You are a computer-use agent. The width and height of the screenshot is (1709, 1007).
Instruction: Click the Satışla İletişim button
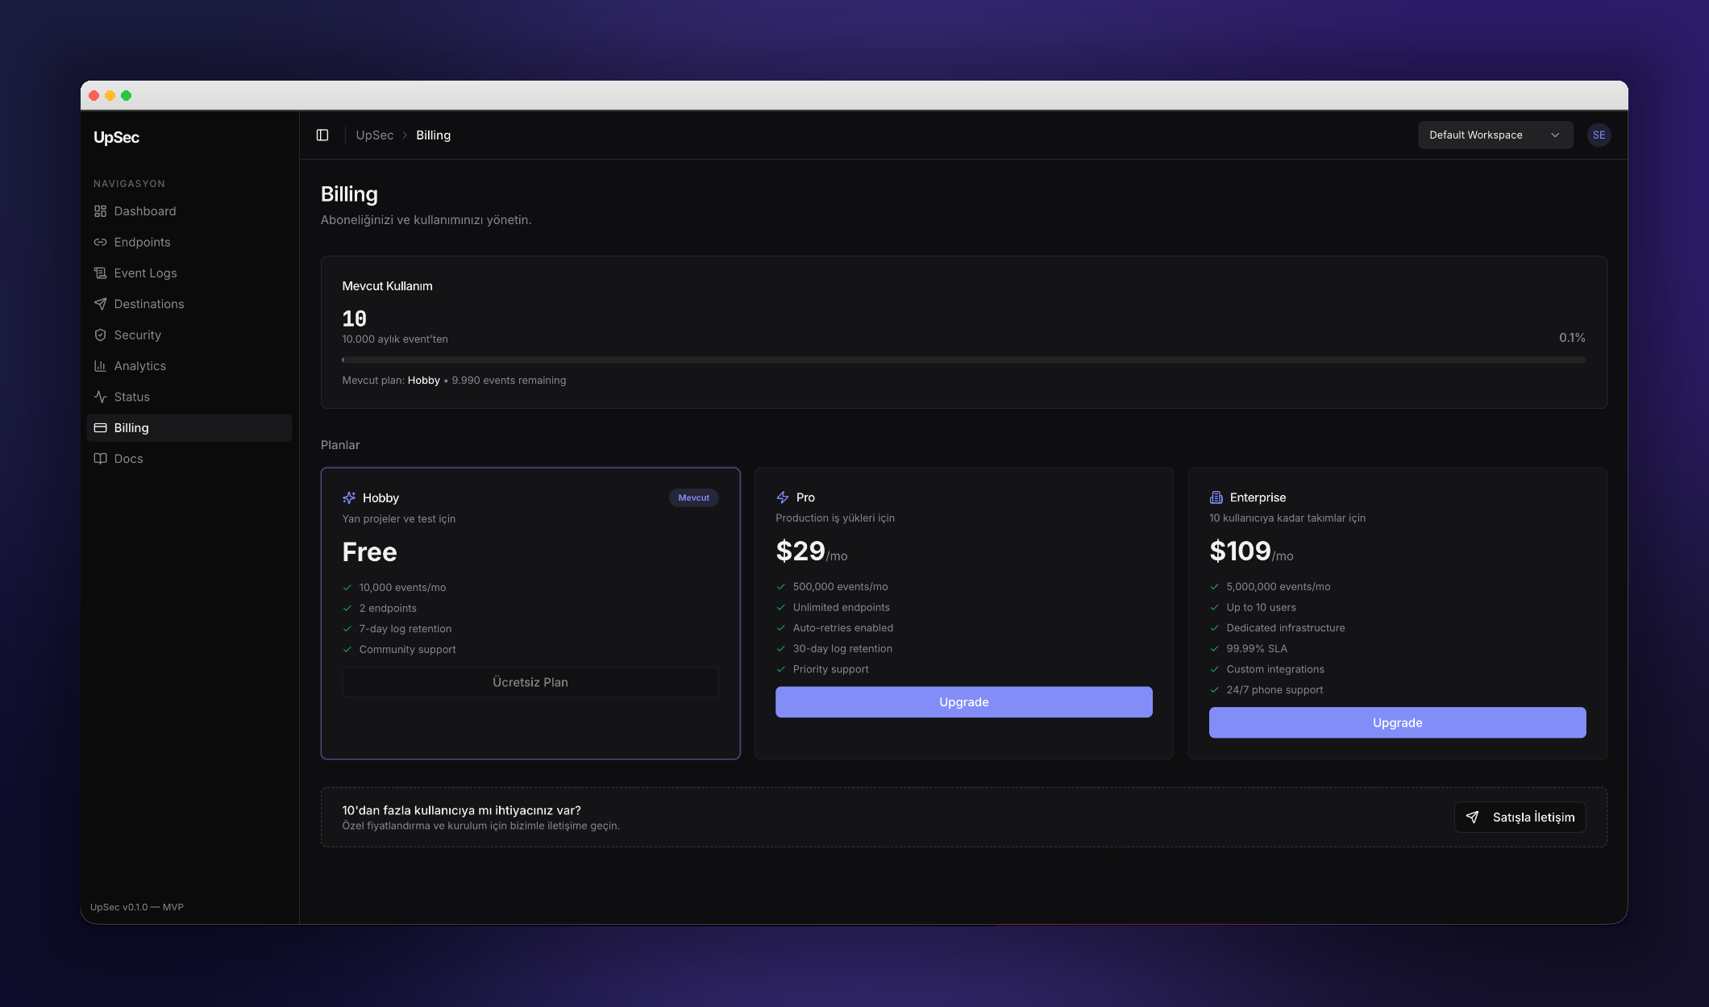coord(1520,817)
